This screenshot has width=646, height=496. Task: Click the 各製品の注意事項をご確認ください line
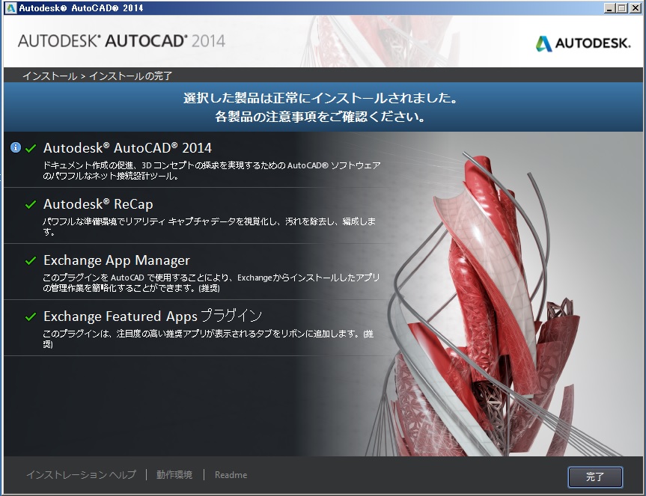click(320, 117)
